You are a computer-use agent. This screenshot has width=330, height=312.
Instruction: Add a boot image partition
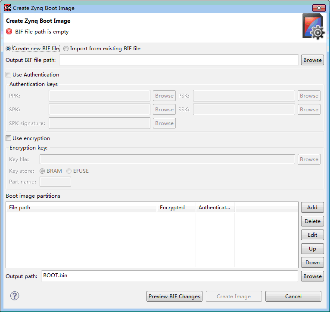[312, 208]
